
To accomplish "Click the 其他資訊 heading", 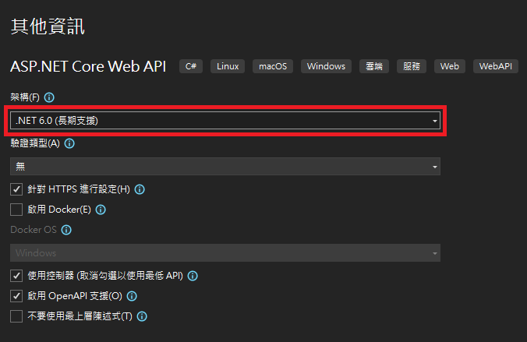I will (x=48, y=26).
